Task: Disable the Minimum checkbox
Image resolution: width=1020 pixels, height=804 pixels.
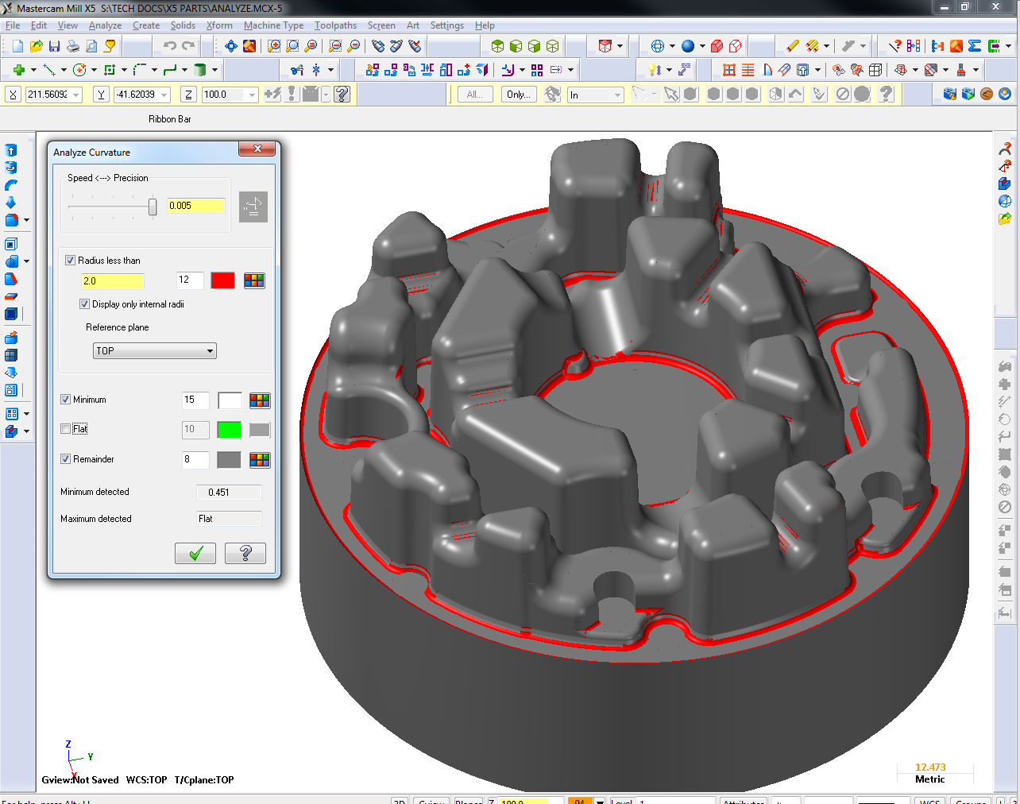Action: click(65, 400)
